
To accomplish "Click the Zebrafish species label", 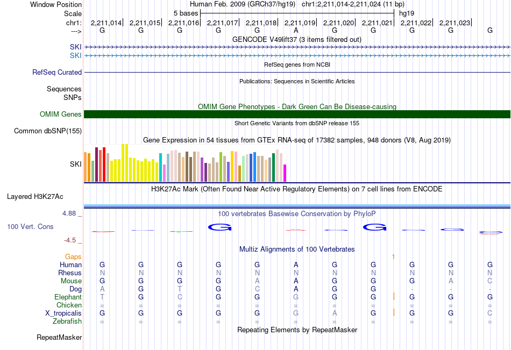I will click(x=67, y=322).
